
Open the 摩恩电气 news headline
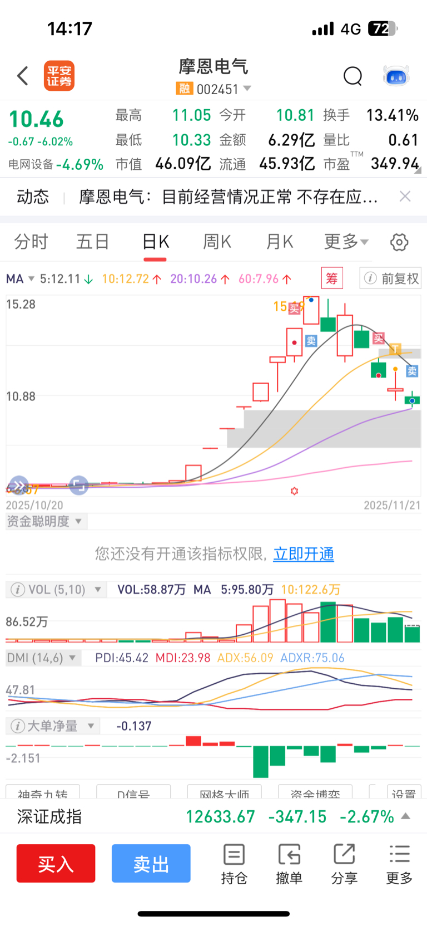(229, 197)
